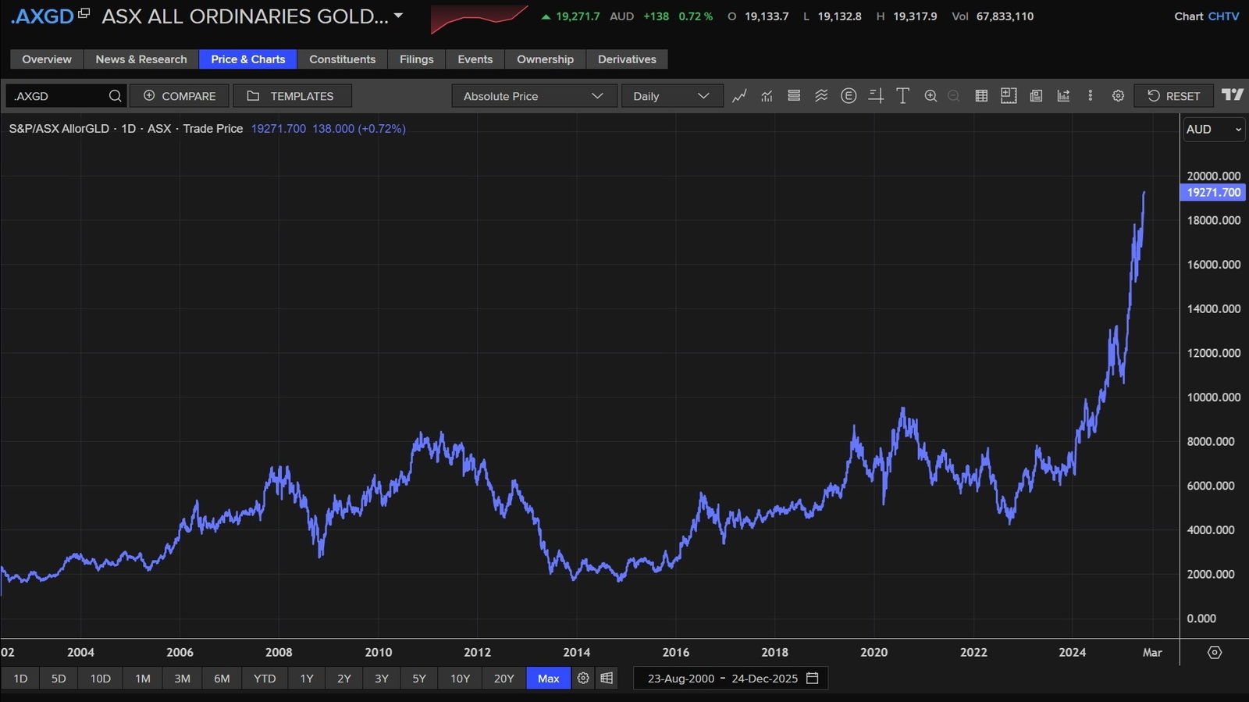This screenshot has height=702, width=1249.
Task: Click the three-dot more options icon
Action: pyautogui.click(x=1091, y=96)
